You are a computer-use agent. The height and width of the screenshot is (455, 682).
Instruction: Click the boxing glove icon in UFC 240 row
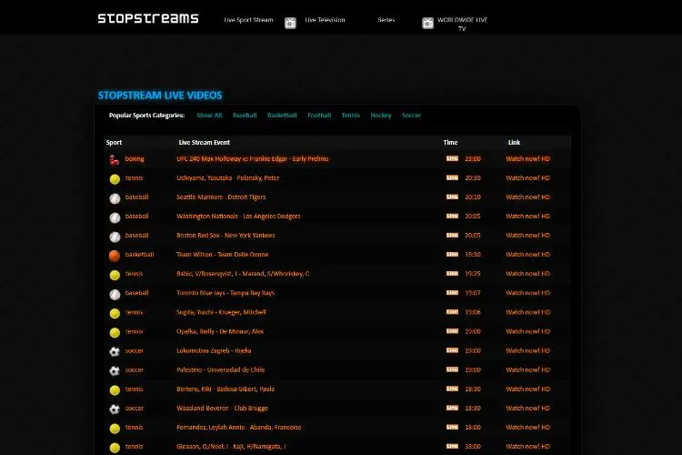click(115, 160)
